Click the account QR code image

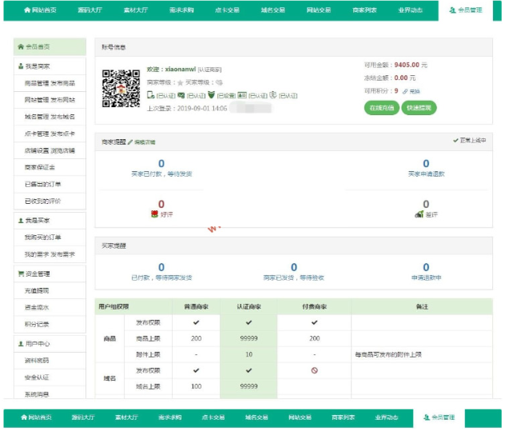click(x=121, y=88)
